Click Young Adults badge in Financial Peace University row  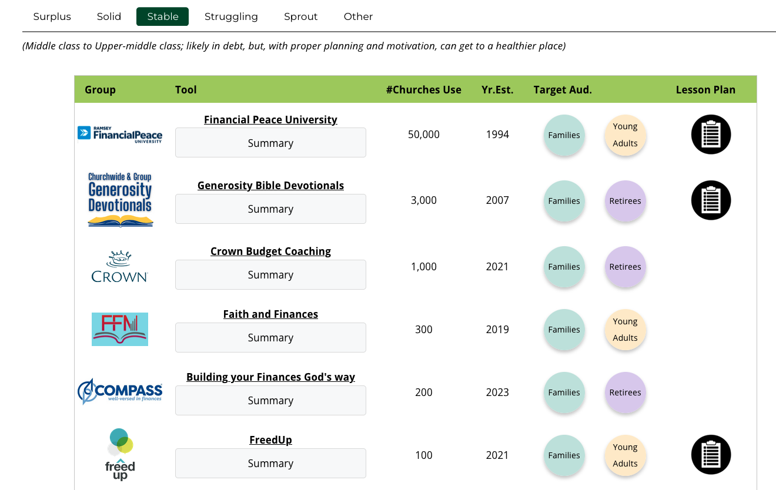pos(626,135)
